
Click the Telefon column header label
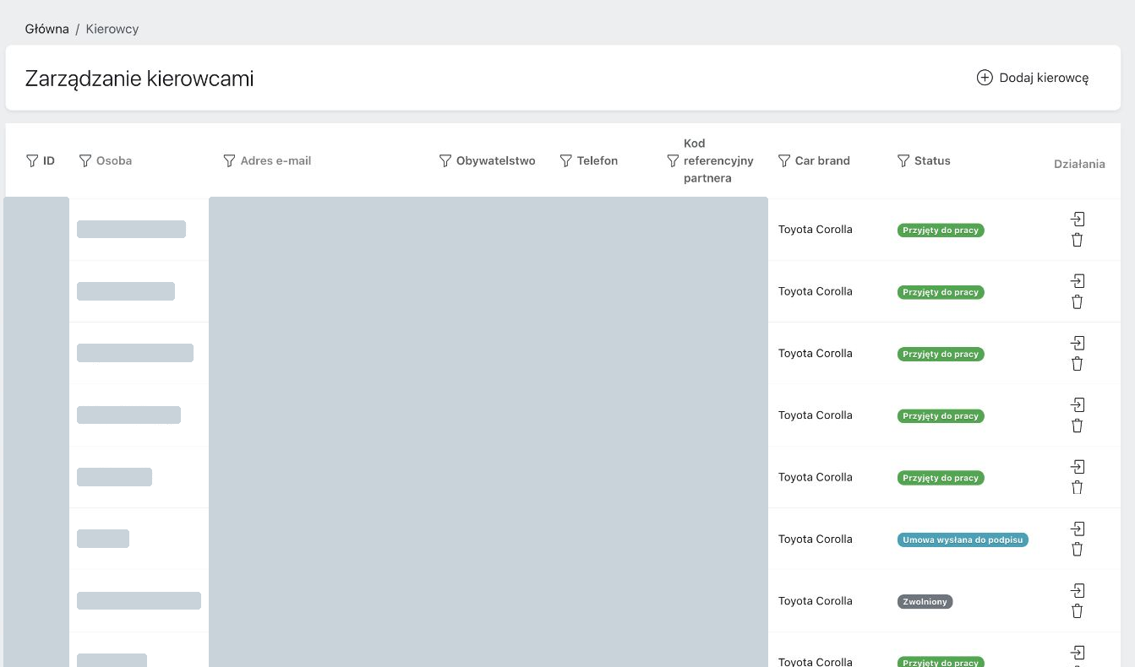(x=598, y=160)
